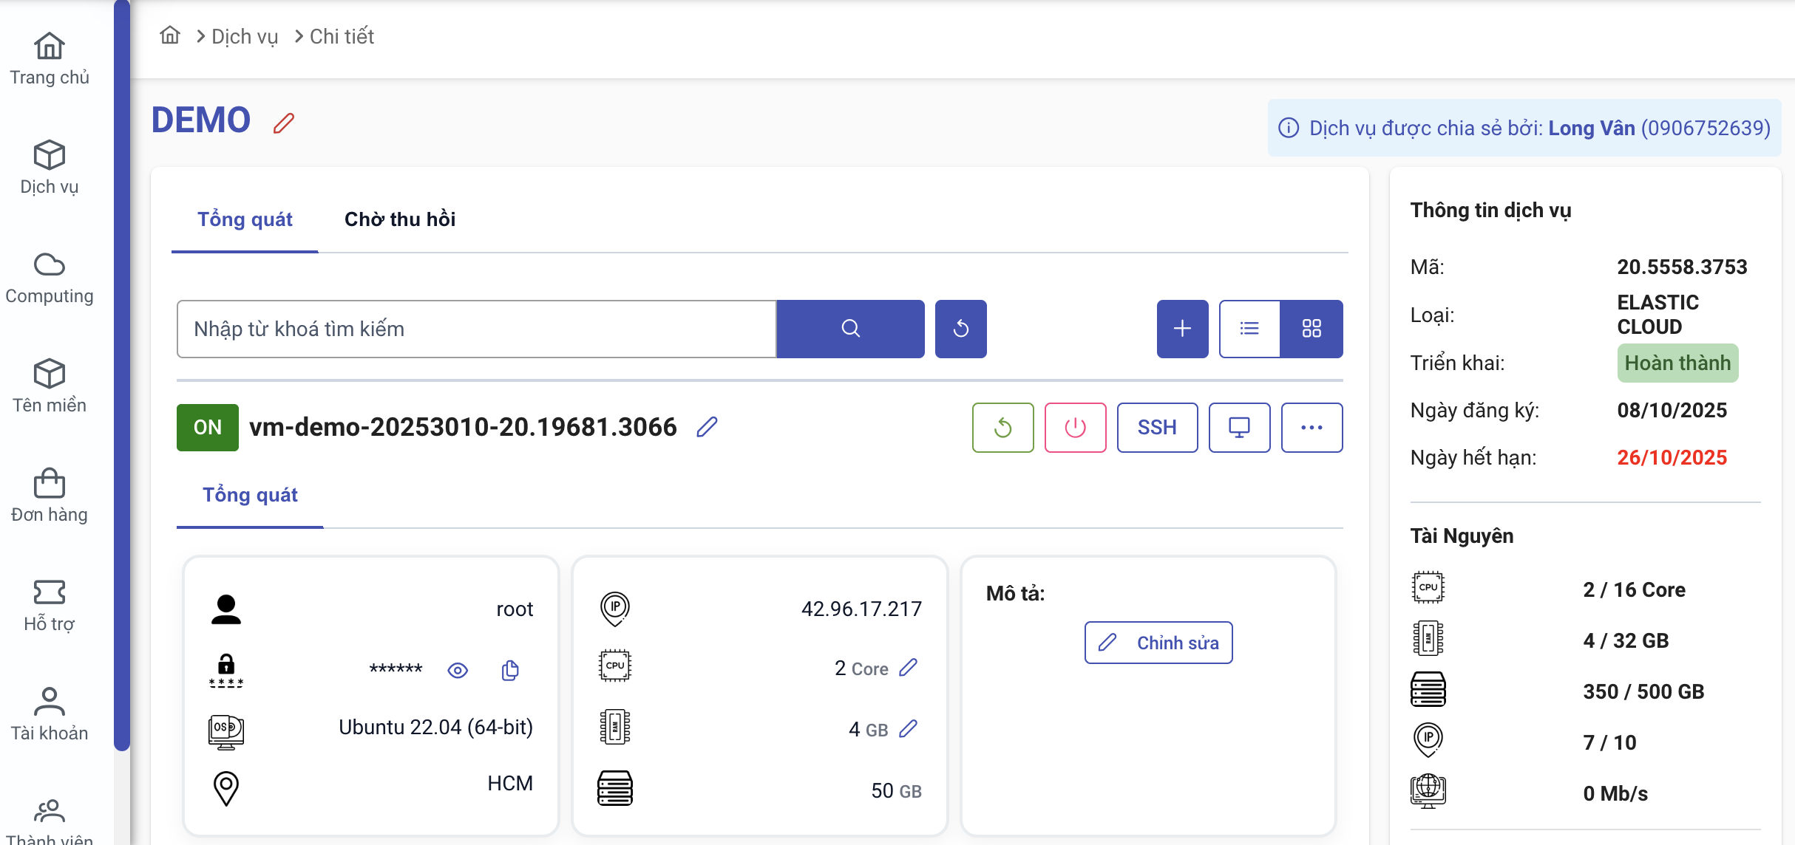
Task: Open the three-dots more actions menu
Action: point(1312,428)
